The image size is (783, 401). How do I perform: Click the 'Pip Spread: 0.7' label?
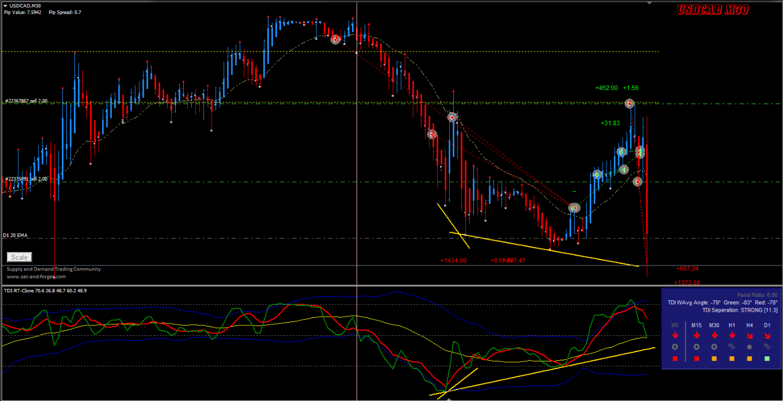click(65, 12)
